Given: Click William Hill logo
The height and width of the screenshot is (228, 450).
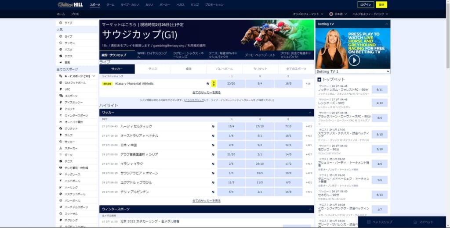Looking at the screenshot, I should (70, 4).
